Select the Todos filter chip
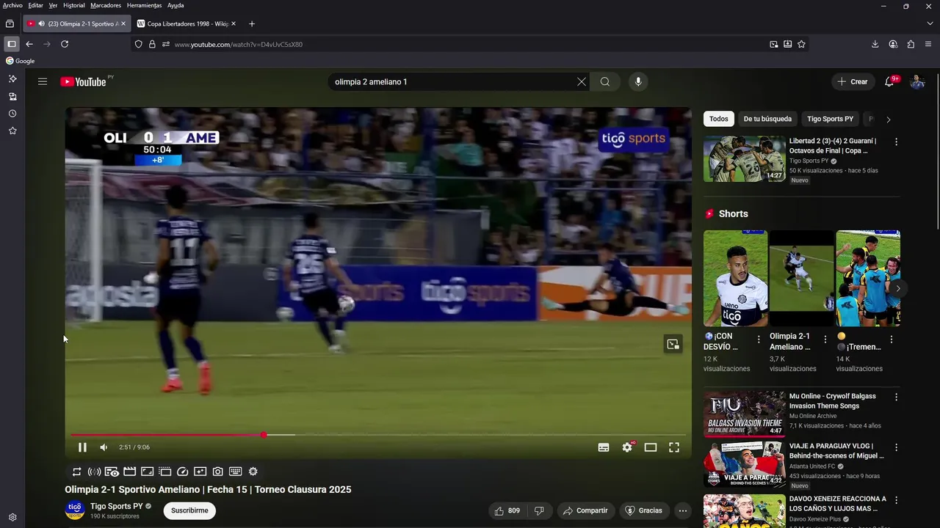This screenshot has height=528, width=940. pos(719,119)
